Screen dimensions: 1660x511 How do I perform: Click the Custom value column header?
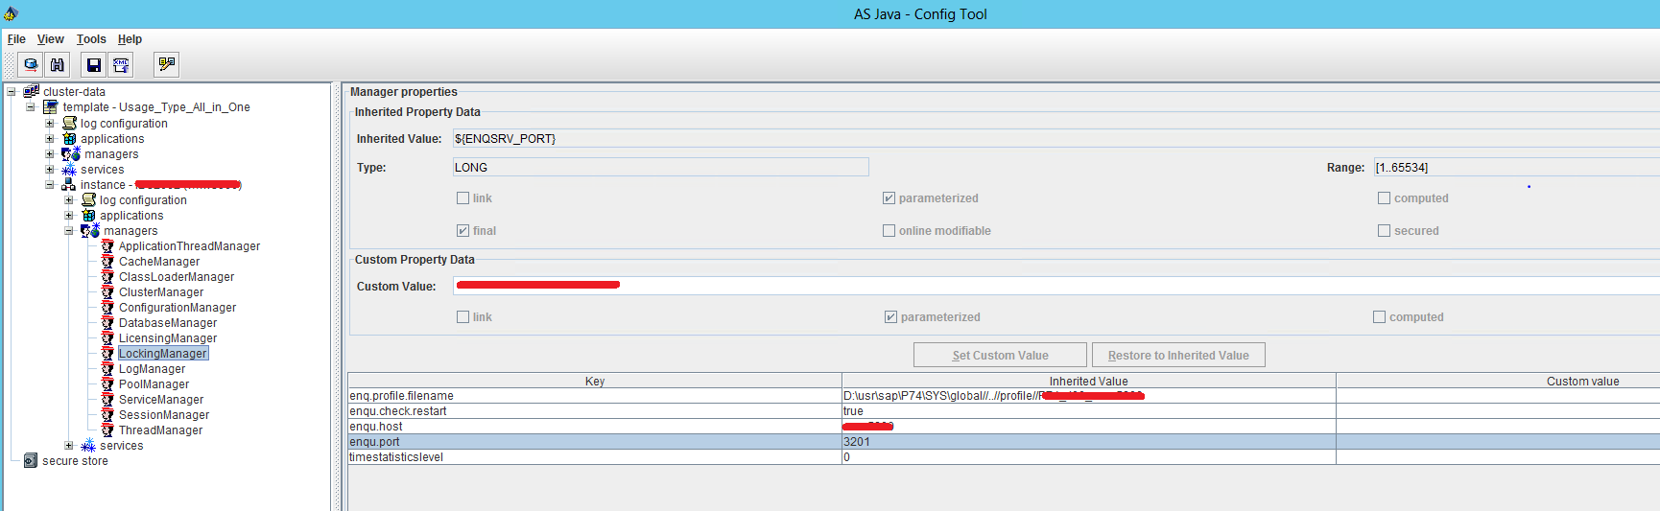[1498, 381]
